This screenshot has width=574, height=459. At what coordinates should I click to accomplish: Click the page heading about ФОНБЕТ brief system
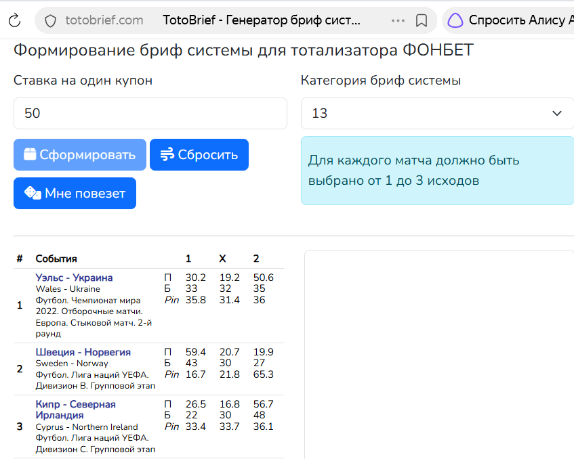244,50
